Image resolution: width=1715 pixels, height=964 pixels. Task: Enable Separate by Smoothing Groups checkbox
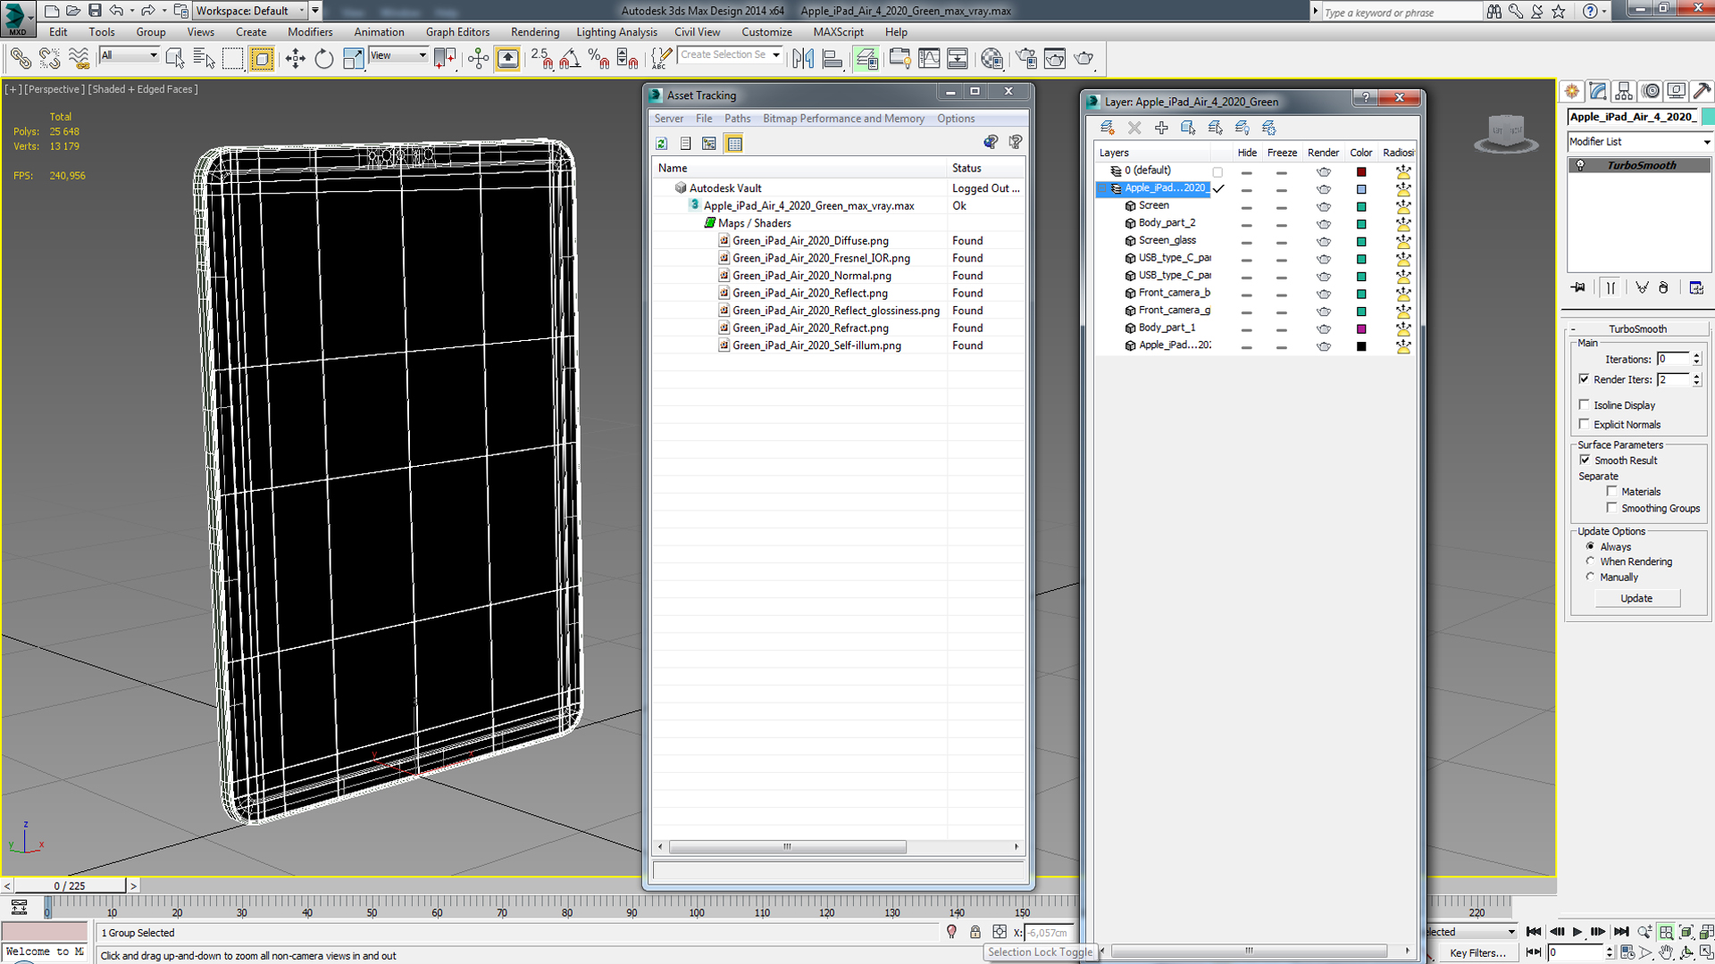click(1612, 507)
